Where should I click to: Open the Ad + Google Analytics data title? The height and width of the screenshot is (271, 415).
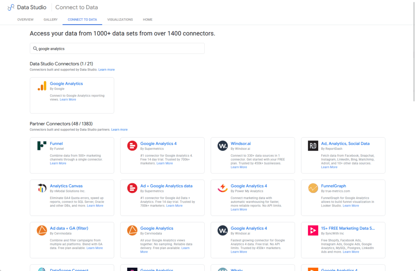(166, 186)
